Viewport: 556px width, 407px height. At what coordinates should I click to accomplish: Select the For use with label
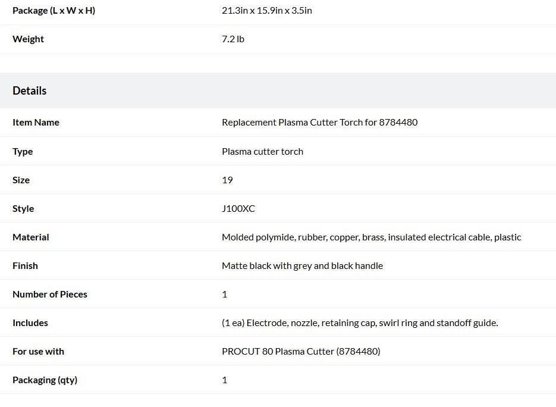38,351
